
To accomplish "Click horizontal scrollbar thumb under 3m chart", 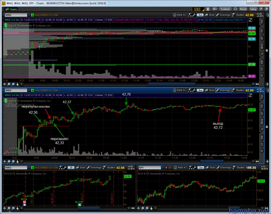I will [172, 84].
